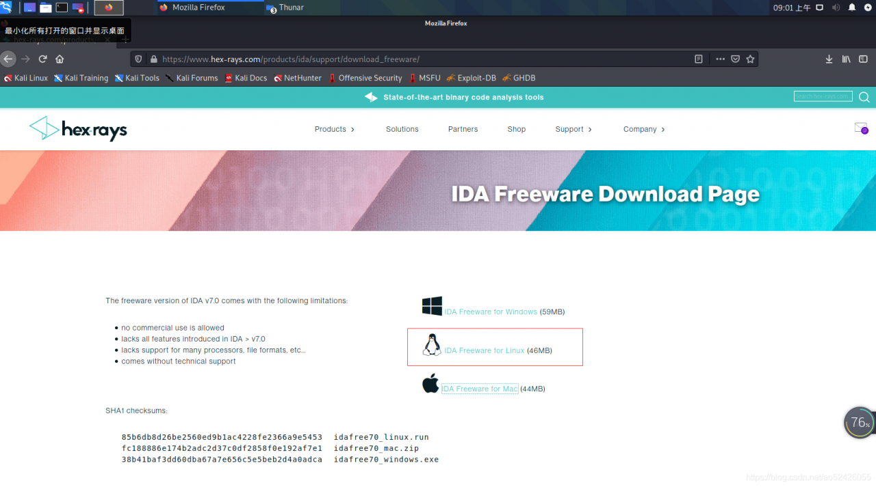Expand the Company menu

tap(644, 129)
